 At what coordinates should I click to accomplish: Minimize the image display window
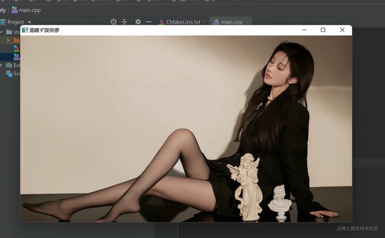tap(304, 30)
